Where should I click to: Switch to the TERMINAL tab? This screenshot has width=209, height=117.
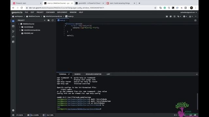point(62,74)
